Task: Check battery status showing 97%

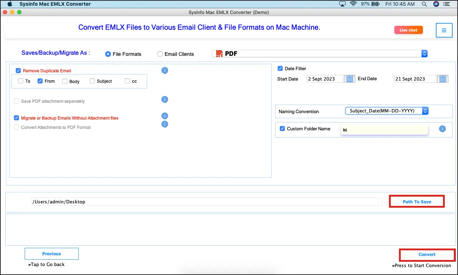Action: [370, 4]
